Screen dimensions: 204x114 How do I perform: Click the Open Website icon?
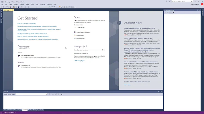point(75,38)
